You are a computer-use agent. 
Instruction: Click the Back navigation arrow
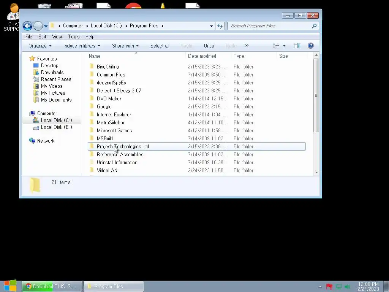click(27, 26)
